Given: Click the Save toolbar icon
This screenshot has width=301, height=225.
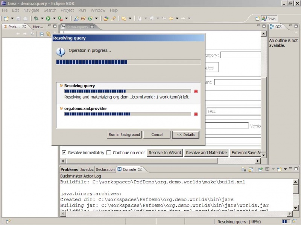Looking at the screenshot, I should point(18,18).
